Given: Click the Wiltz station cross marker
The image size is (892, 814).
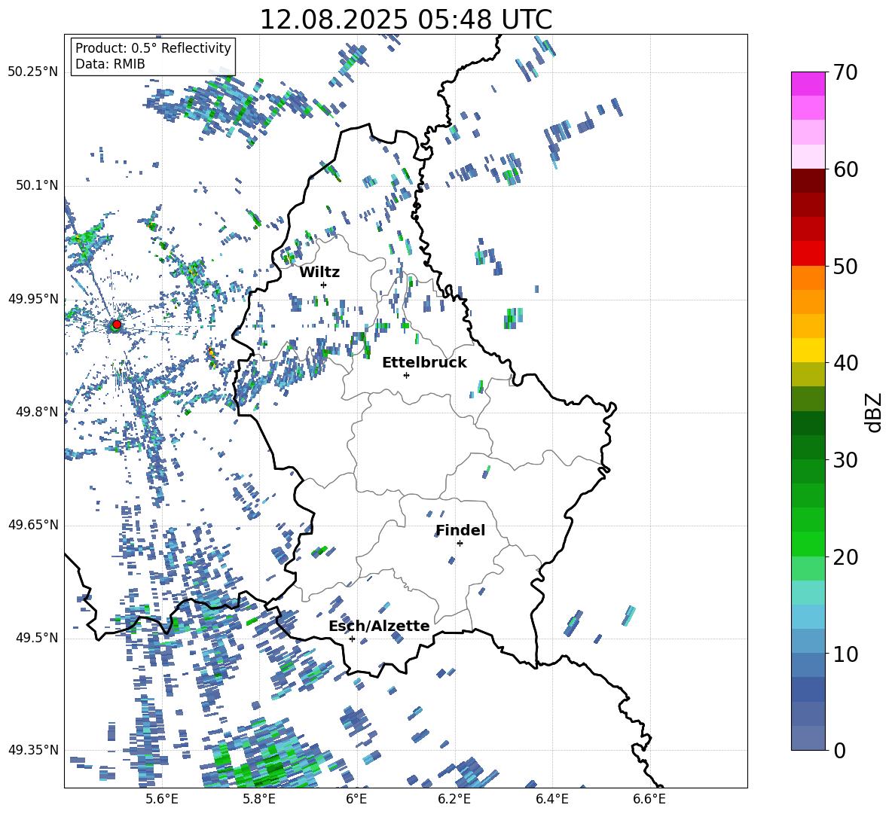Looking at the screenshot, I should click(x=324, y=285).
